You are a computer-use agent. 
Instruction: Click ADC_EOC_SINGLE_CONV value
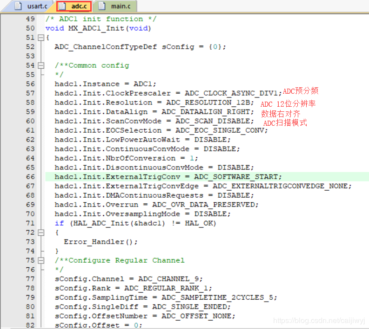(220, 130)
